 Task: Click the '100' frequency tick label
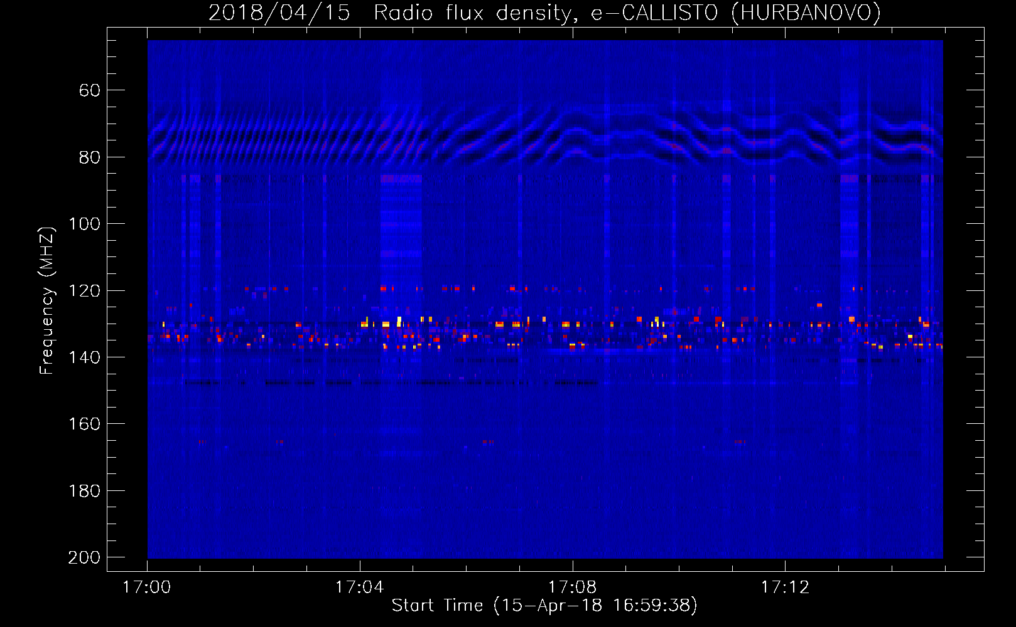click(x=84, y=224)
